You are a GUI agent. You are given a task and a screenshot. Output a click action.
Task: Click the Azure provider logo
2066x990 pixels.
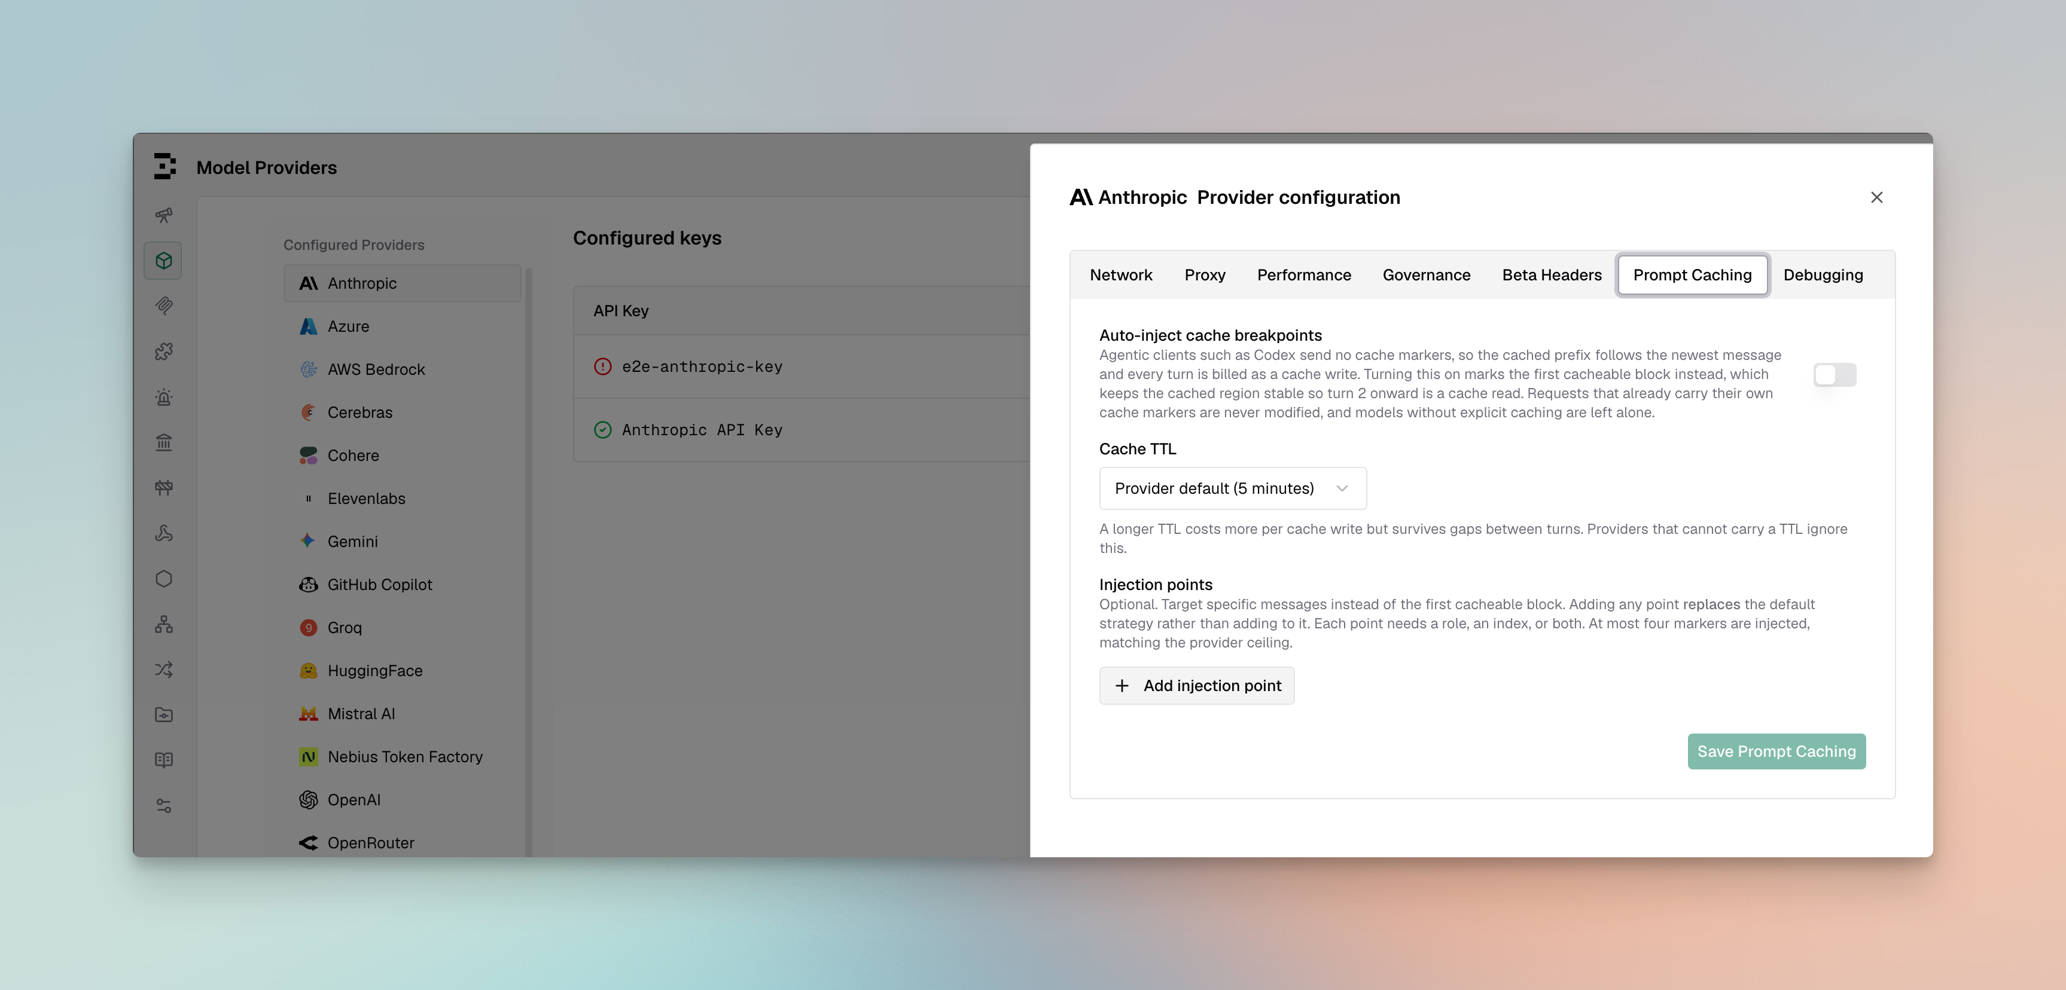pyautogui.click(x=308, y=326)
